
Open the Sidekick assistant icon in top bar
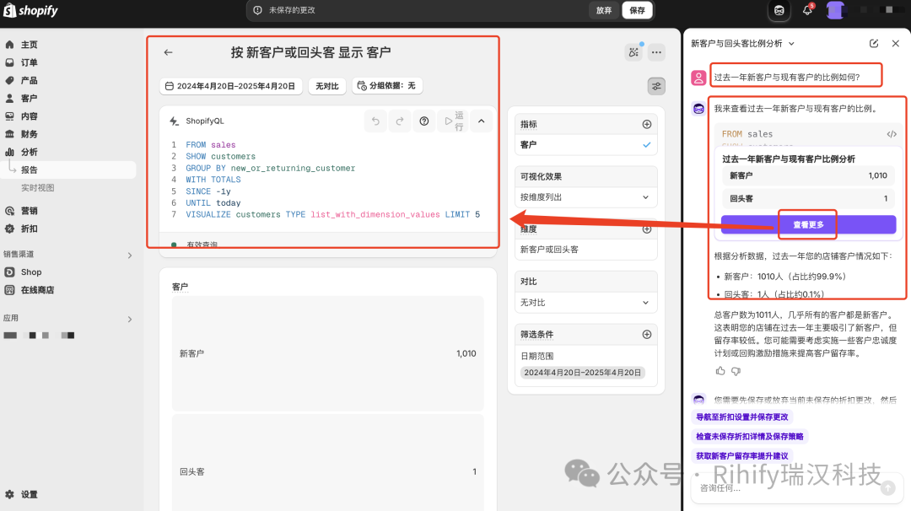point(779,10)
